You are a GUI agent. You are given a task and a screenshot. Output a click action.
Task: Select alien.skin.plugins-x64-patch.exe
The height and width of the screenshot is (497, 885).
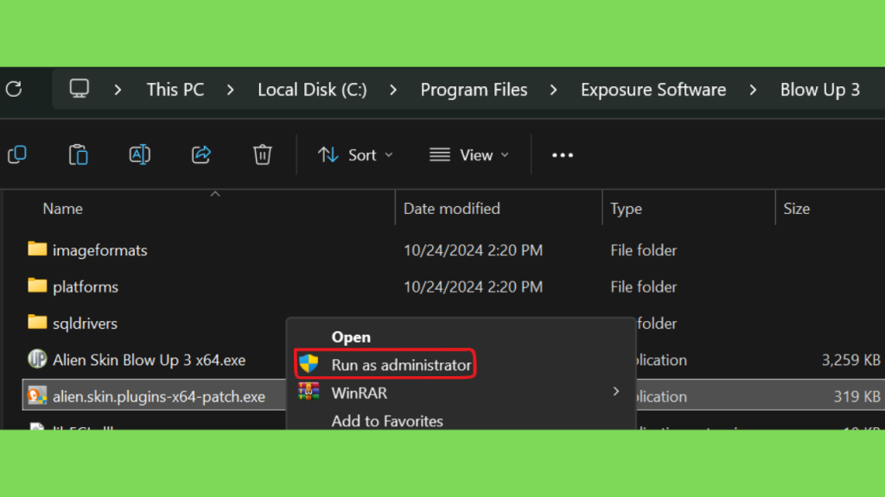(x=159, y=397)
